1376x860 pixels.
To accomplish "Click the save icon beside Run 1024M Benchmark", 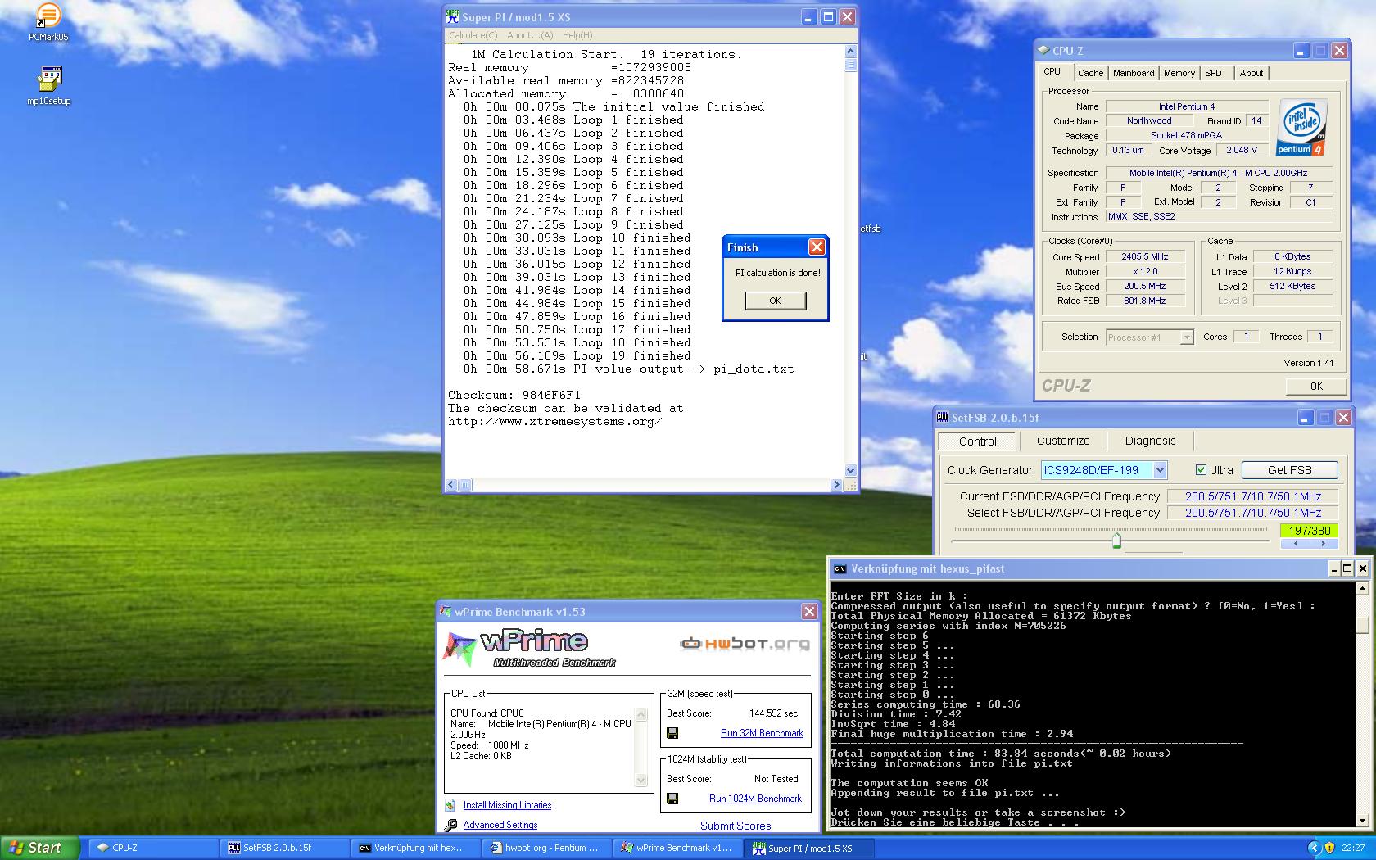I will [672, 799].
